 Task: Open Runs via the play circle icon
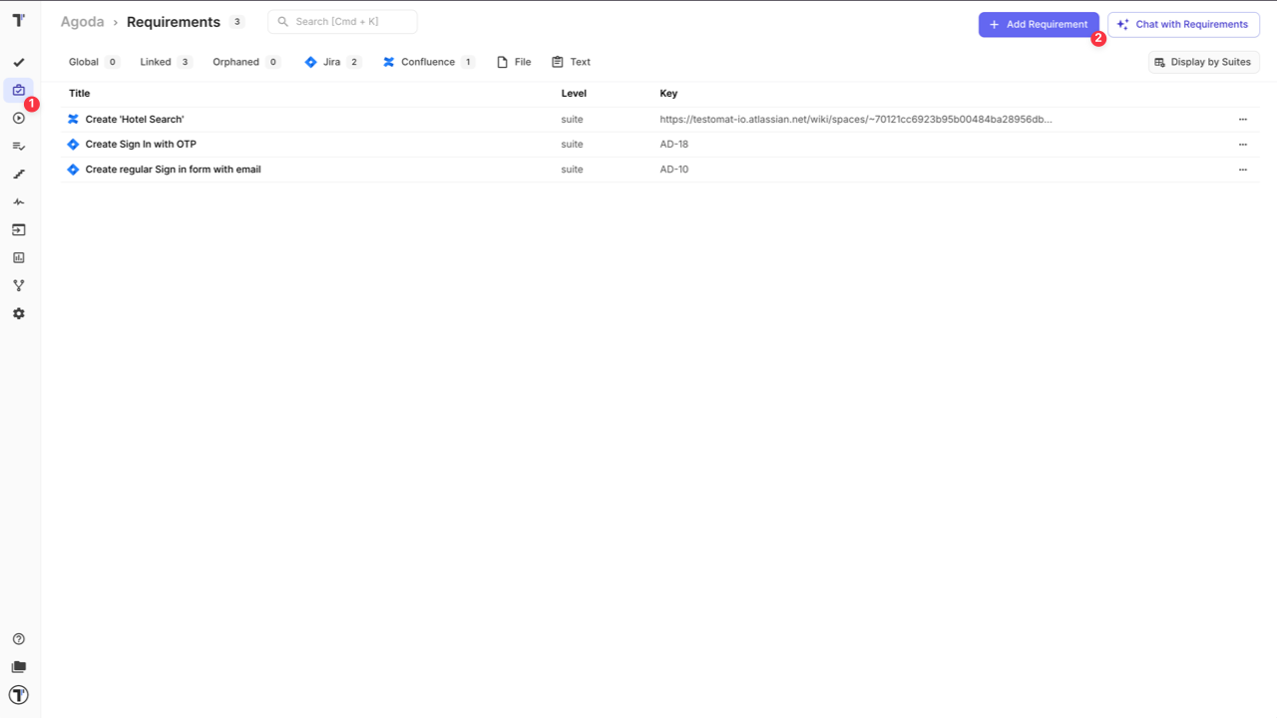tap(18, 118)
